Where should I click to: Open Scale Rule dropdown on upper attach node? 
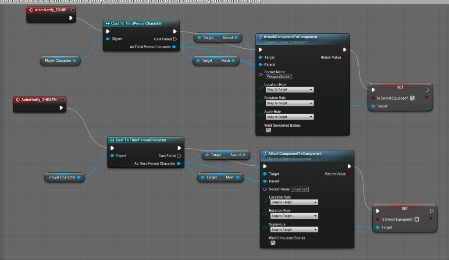[289, 117]
